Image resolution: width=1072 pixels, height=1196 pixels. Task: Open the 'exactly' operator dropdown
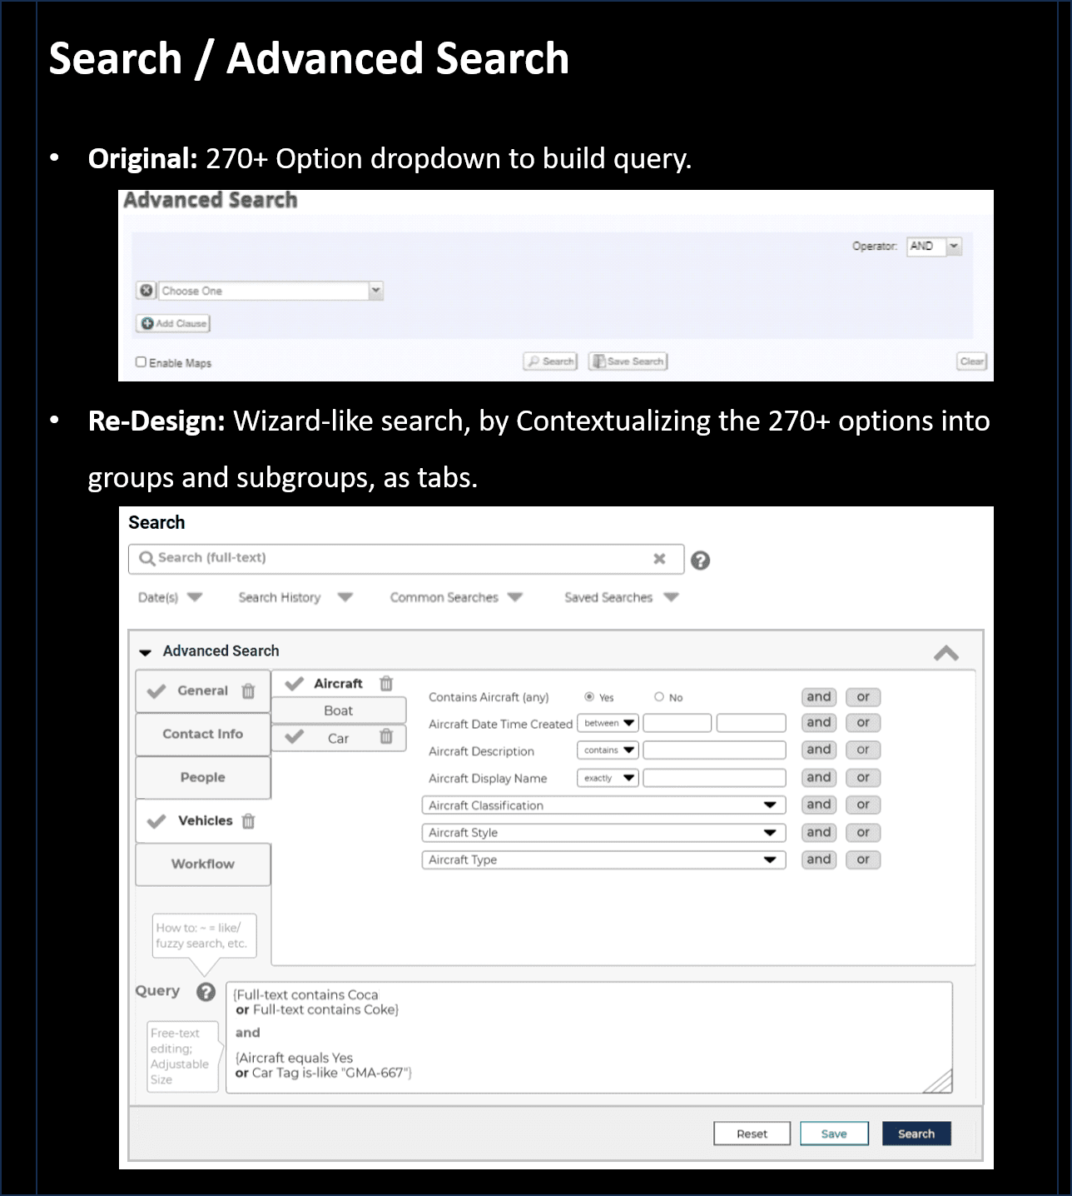pos(608,778)
